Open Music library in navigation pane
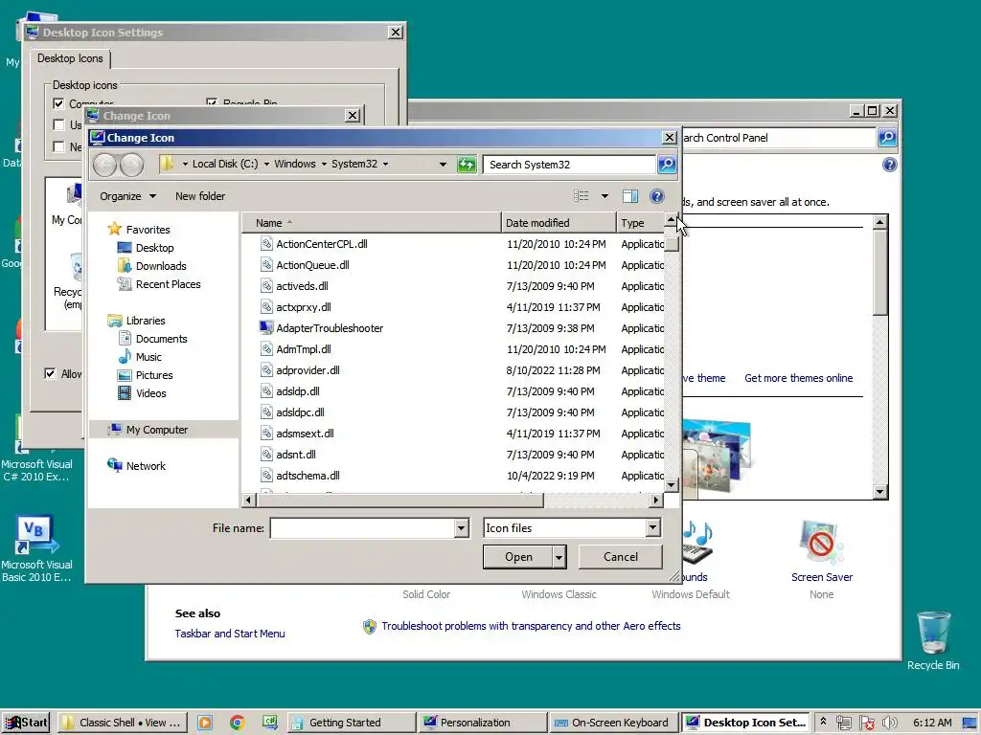981x735 pixels. pos(148,357)
